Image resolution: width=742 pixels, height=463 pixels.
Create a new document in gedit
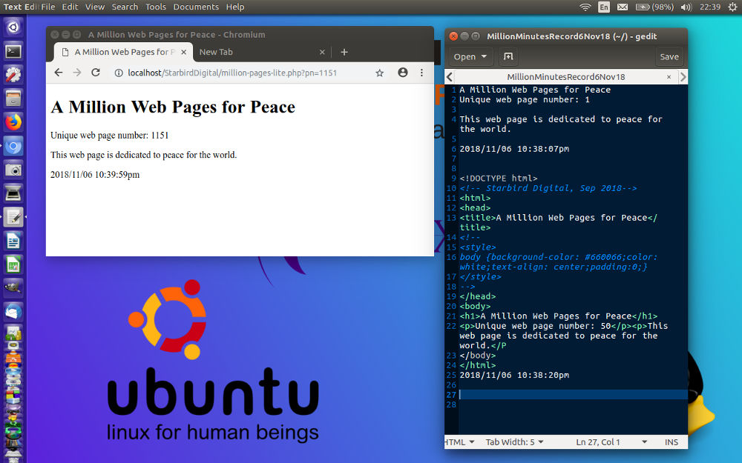tap(508, 57)
